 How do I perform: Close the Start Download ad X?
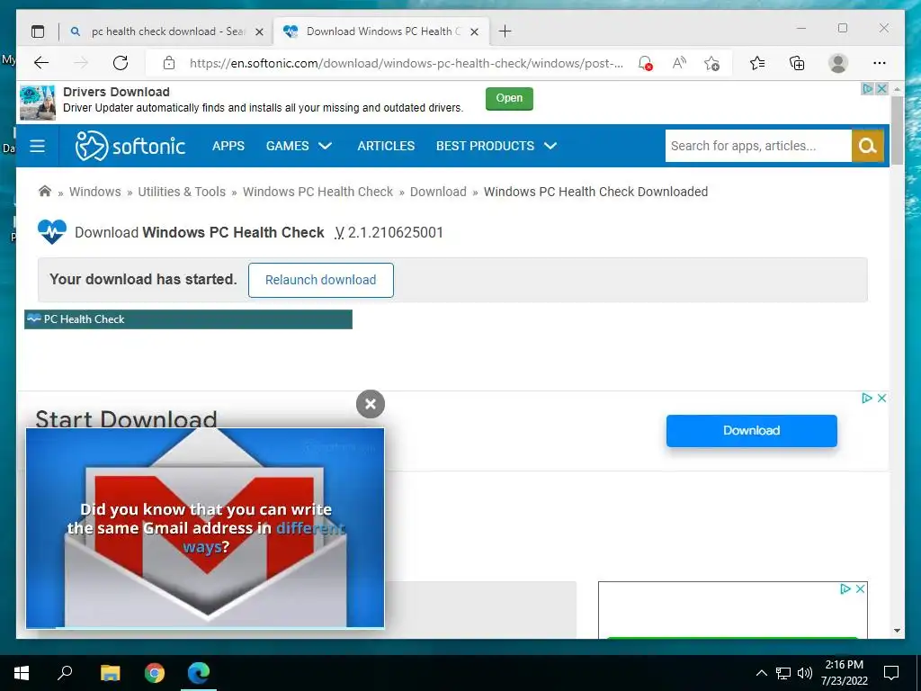[881, 398]
